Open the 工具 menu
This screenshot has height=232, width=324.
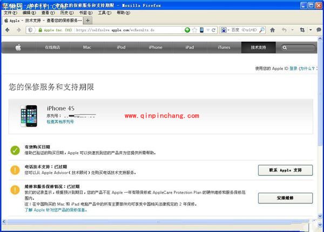click(105, 13)
